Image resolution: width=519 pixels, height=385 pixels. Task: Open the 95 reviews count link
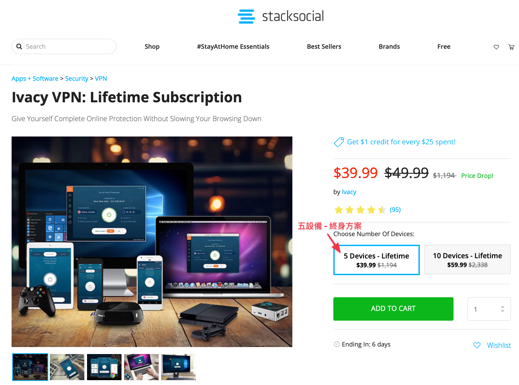pyautogui.click(x=395, y=210)
